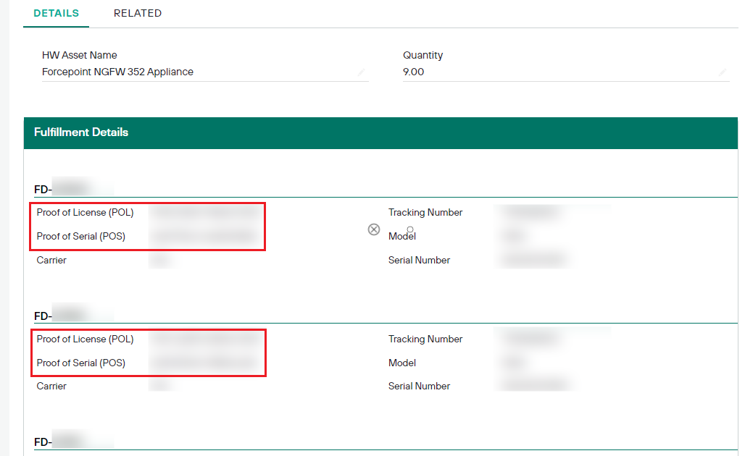Edit Quantity using its pencil icon
The image size is (745, 456).
tap(722, 72)
